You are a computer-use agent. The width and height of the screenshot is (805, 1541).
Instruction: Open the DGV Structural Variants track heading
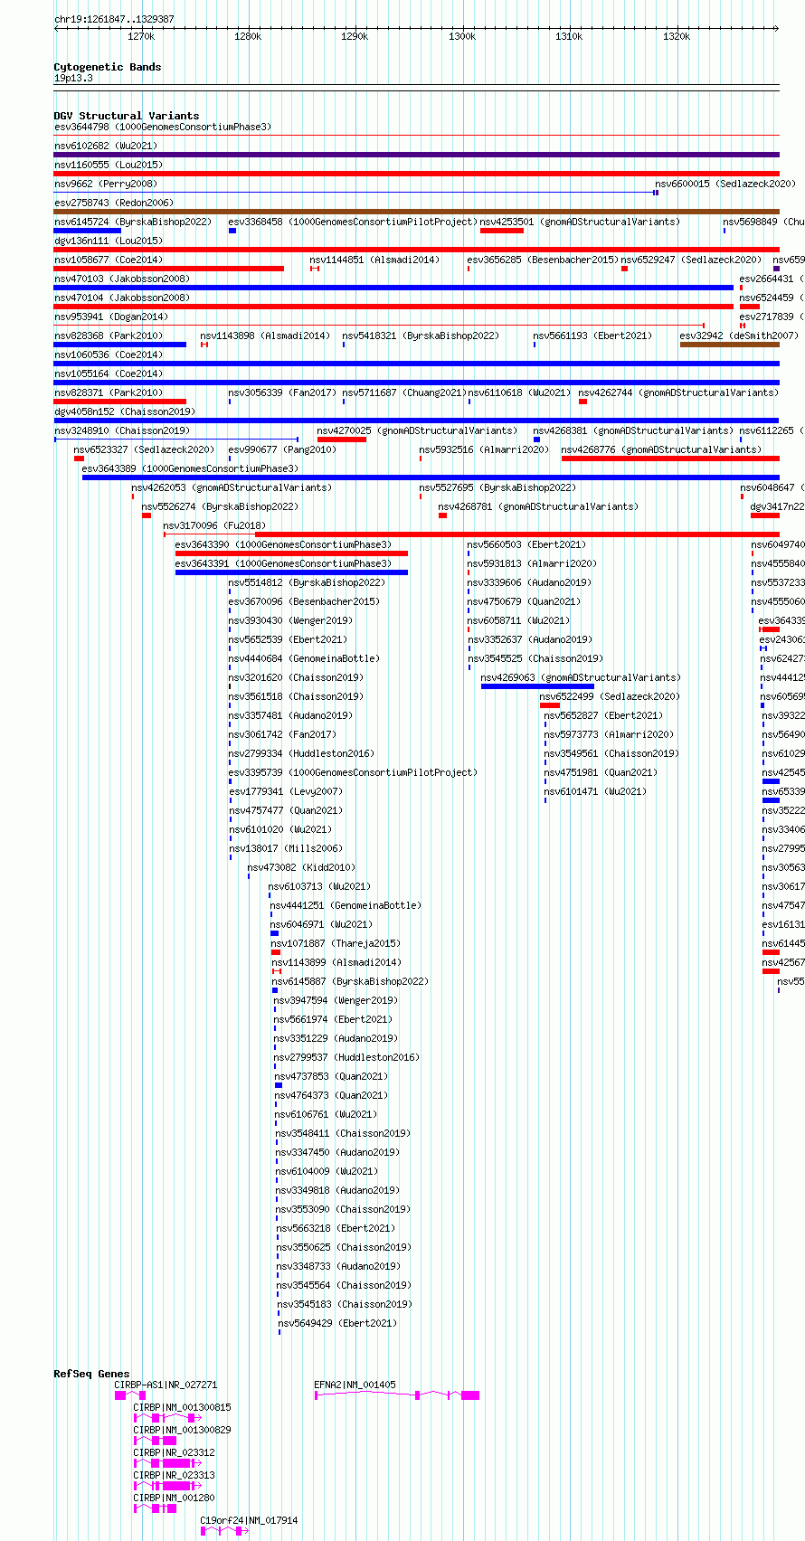pyautogui.click(x=127, y=116)
